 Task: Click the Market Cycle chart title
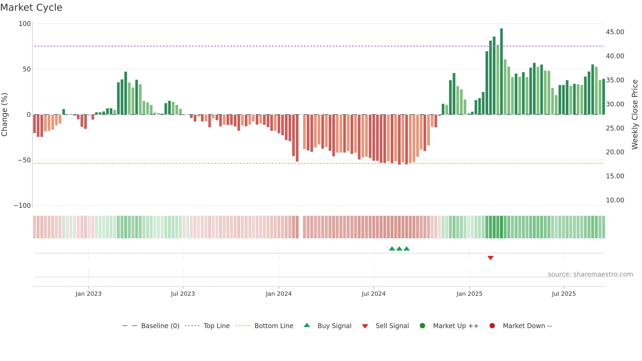coord(31,7)
